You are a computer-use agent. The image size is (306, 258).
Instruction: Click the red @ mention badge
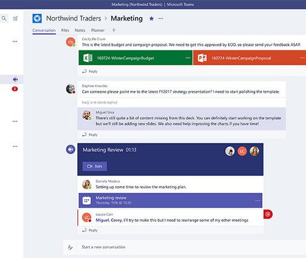268,214
